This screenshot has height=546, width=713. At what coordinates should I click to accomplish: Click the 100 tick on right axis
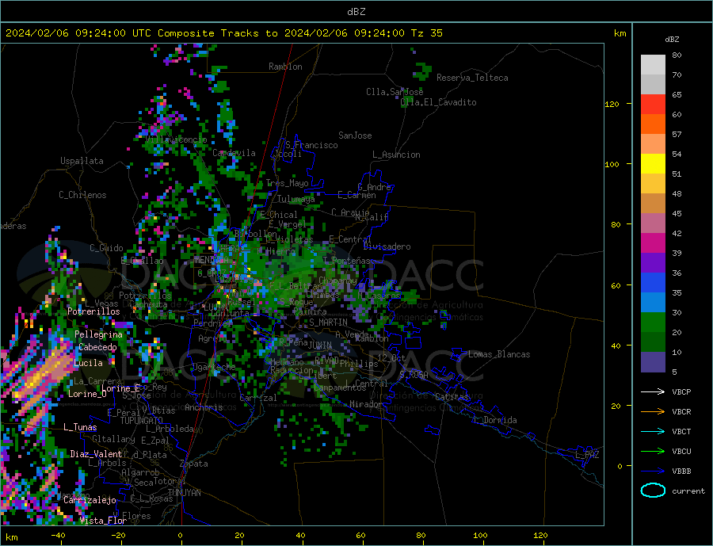coord(612,164)
